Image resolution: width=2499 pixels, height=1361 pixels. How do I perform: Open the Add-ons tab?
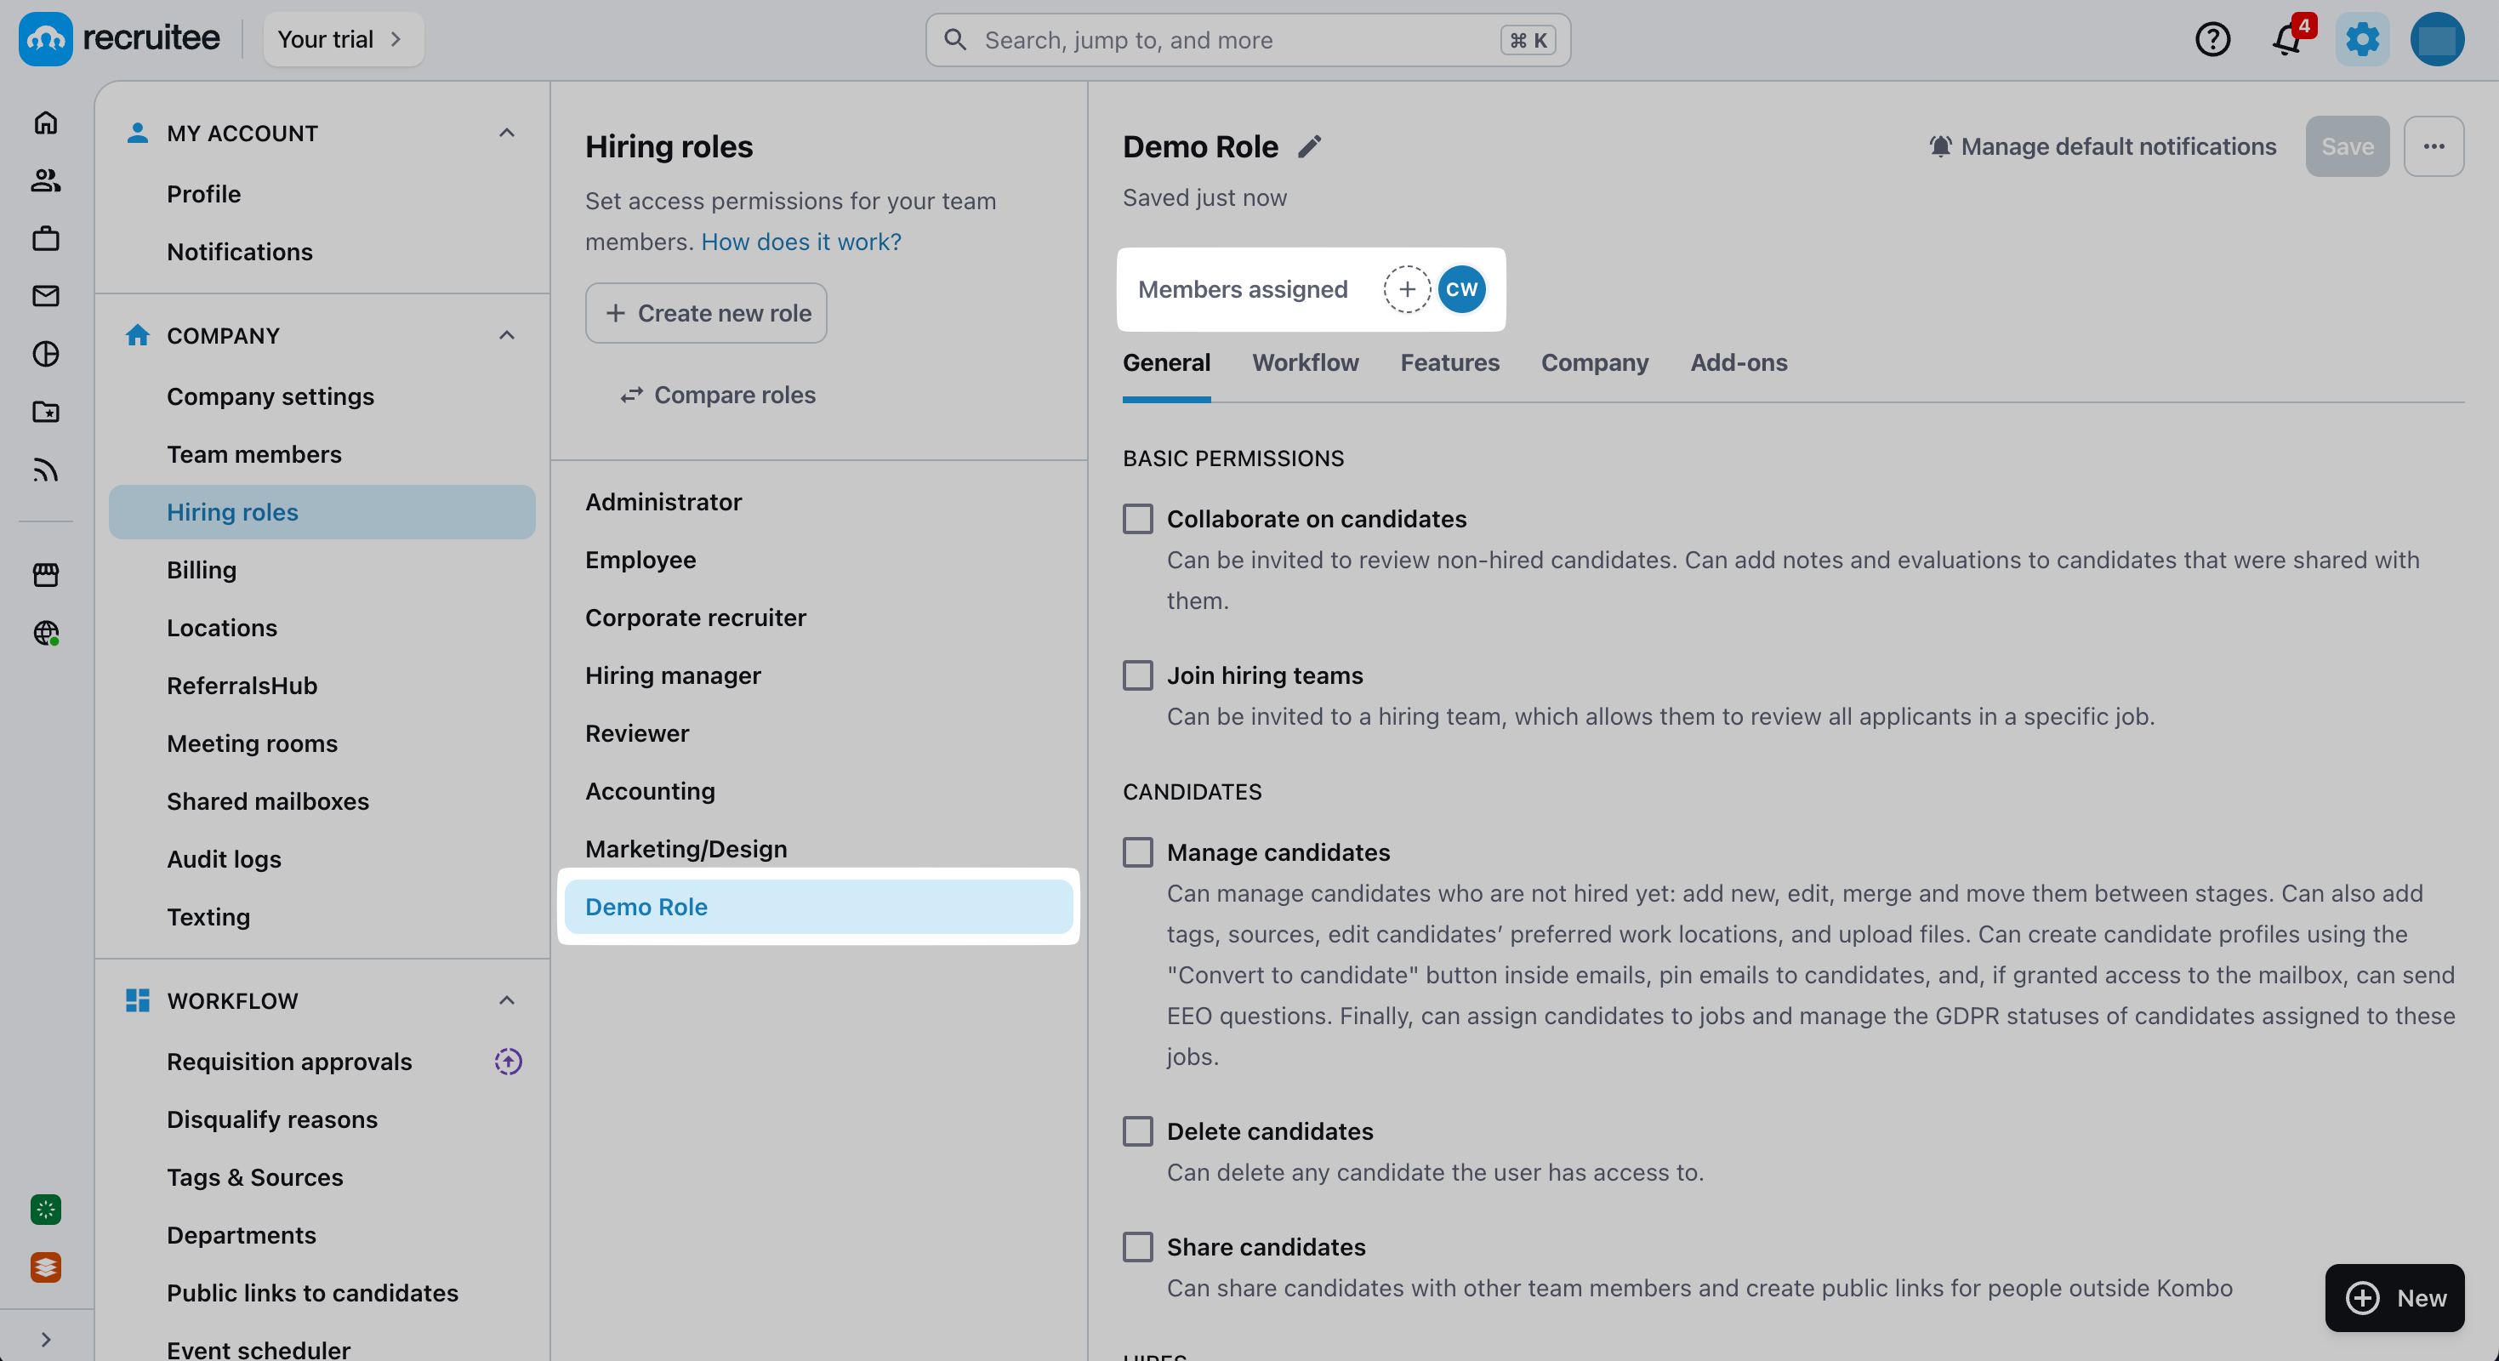pos(1739,362)
